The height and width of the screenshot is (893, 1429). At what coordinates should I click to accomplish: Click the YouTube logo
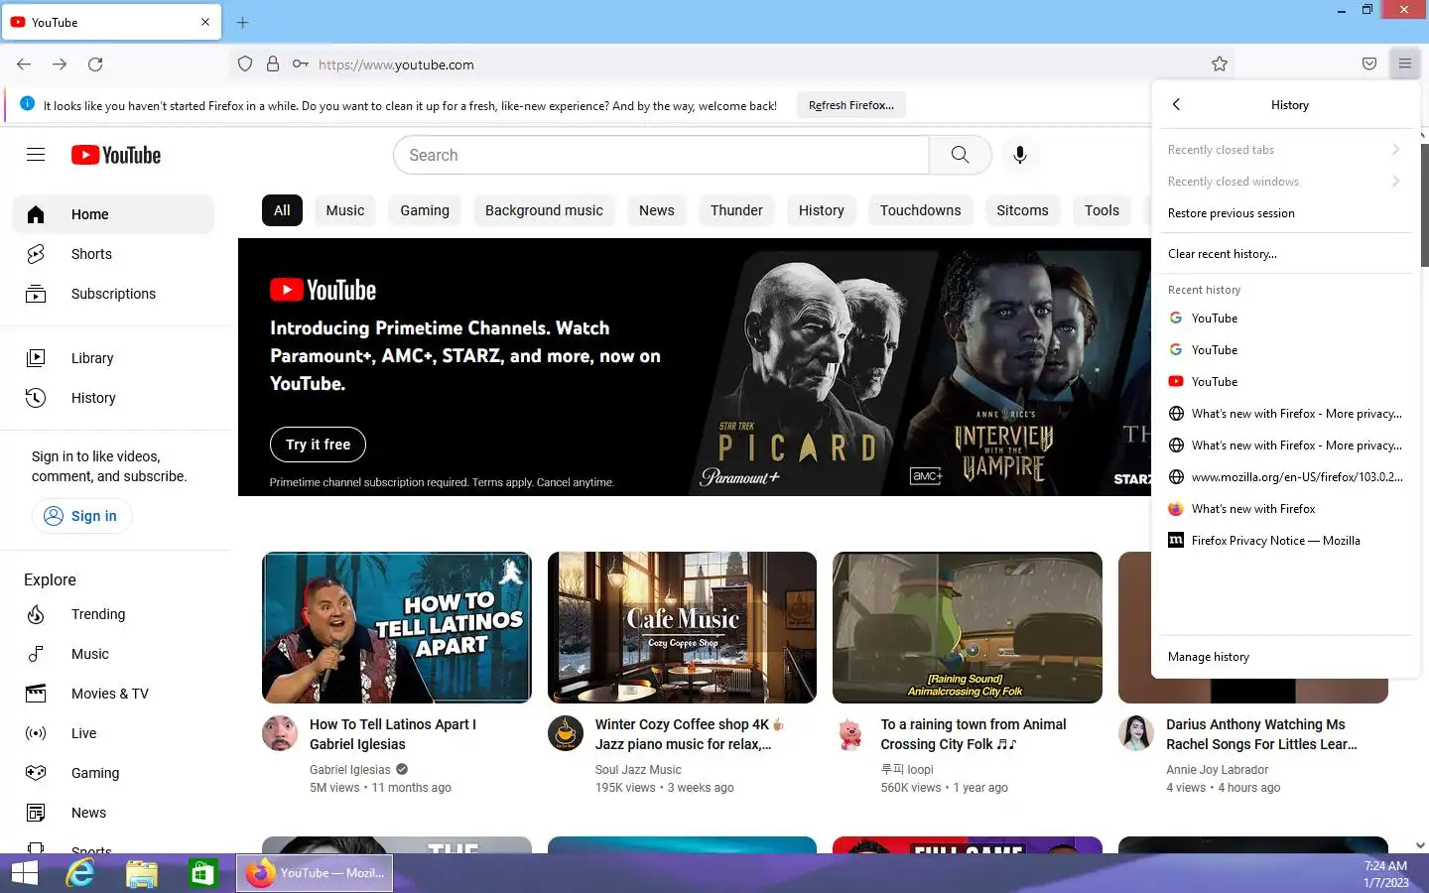(116, 155)
